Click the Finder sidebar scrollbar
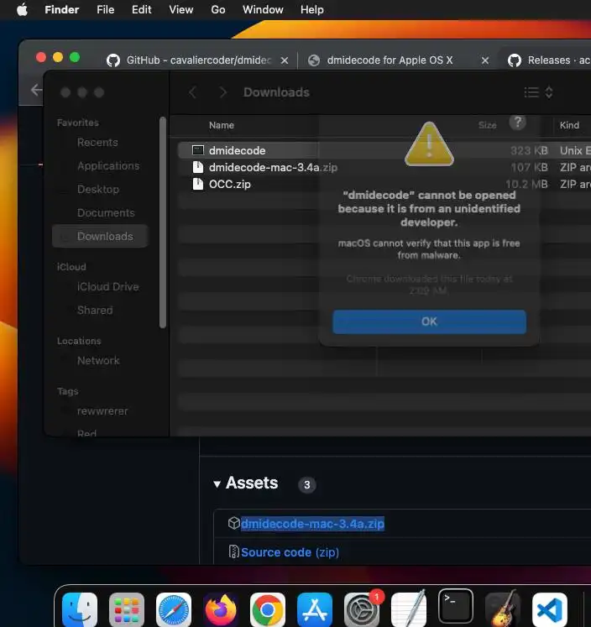Viewport: 591px width, 627px height. click(162, 222)
